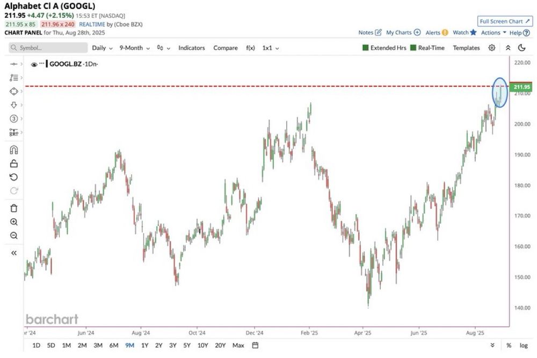
Task: Expand the Actions dropdown
Action: pyautogui.click(x=494, y=33)
